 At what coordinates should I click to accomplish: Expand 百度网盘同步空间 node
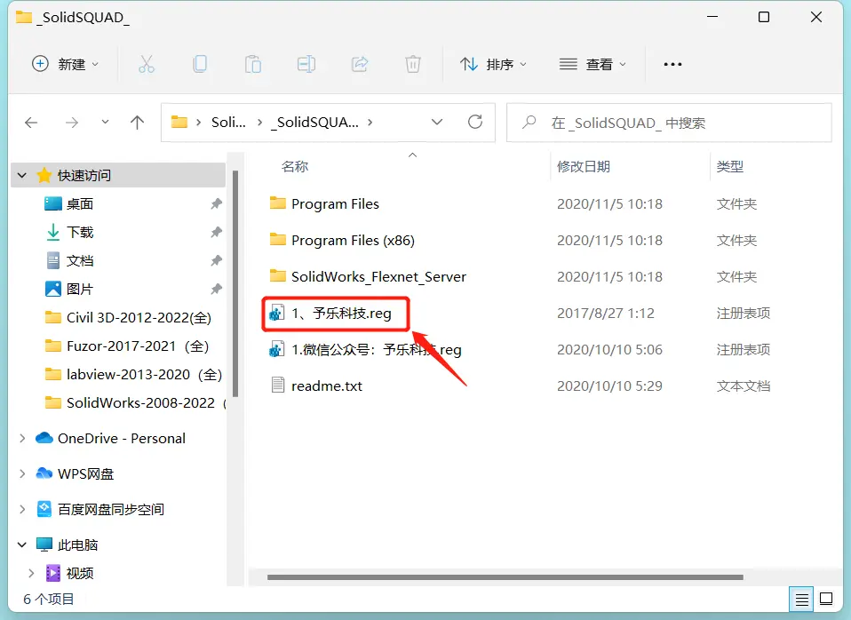(x=22, y=509)
